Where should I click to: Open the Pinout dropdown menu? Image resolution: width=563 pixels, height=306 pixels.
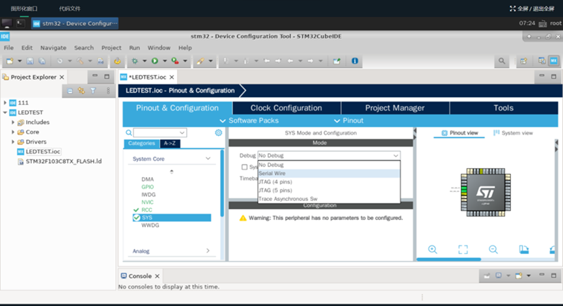pyautogui.click(x=349, y=120)
